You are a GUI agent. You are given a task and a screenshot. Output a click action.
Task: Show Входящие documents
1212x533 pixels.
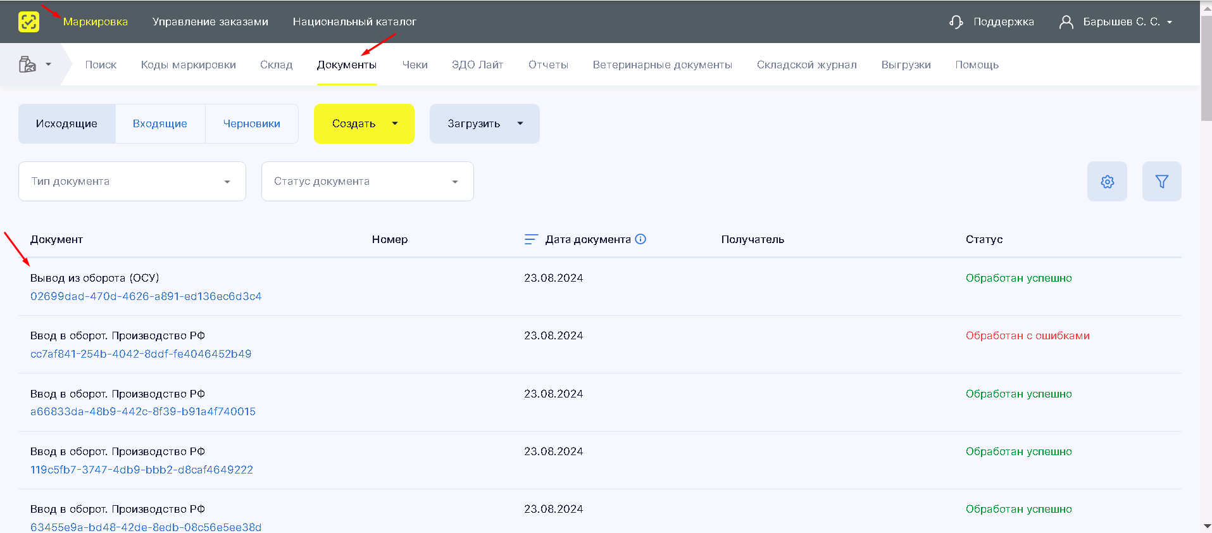pos(160,123)
